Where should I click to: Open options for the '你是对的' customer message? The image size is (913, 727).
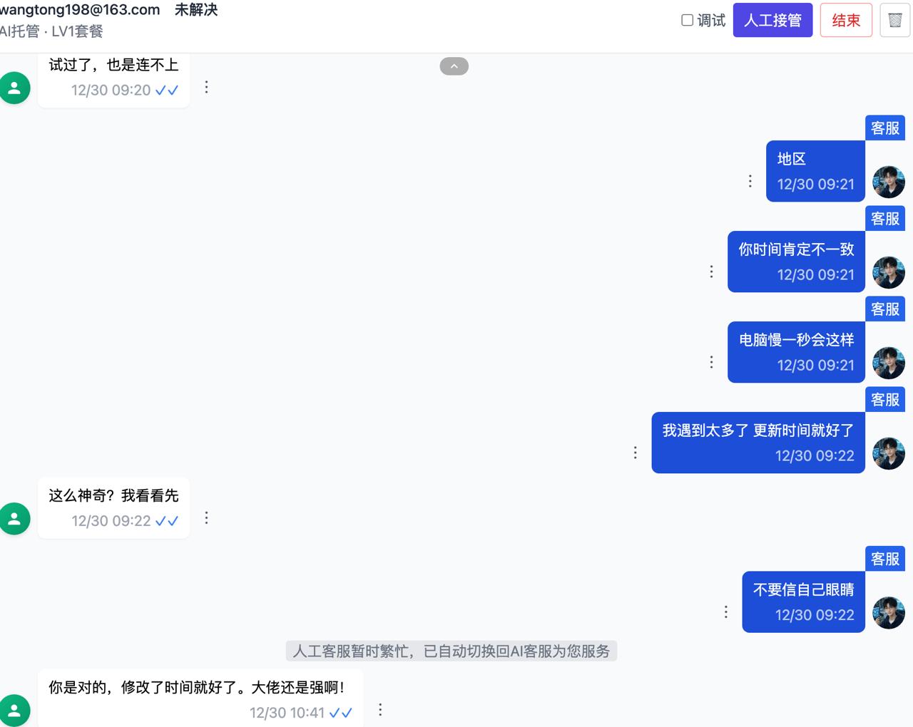coord(380,709)
